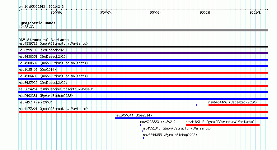Viewport: 277px width, 150px height.
Task: Open nsv6454406 (Sedlazeck2020) label
Action: [232, 102]
